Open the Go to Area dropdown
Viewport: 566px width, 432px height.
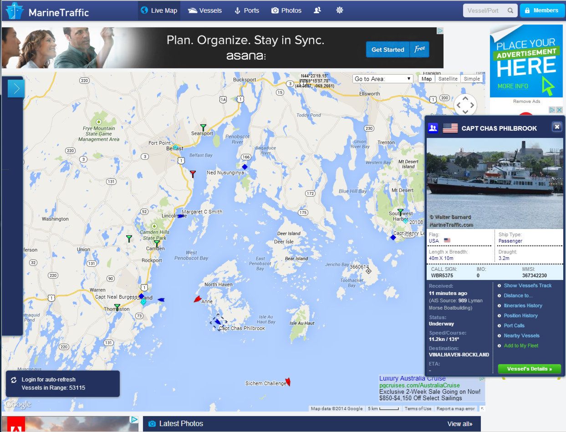382,79
